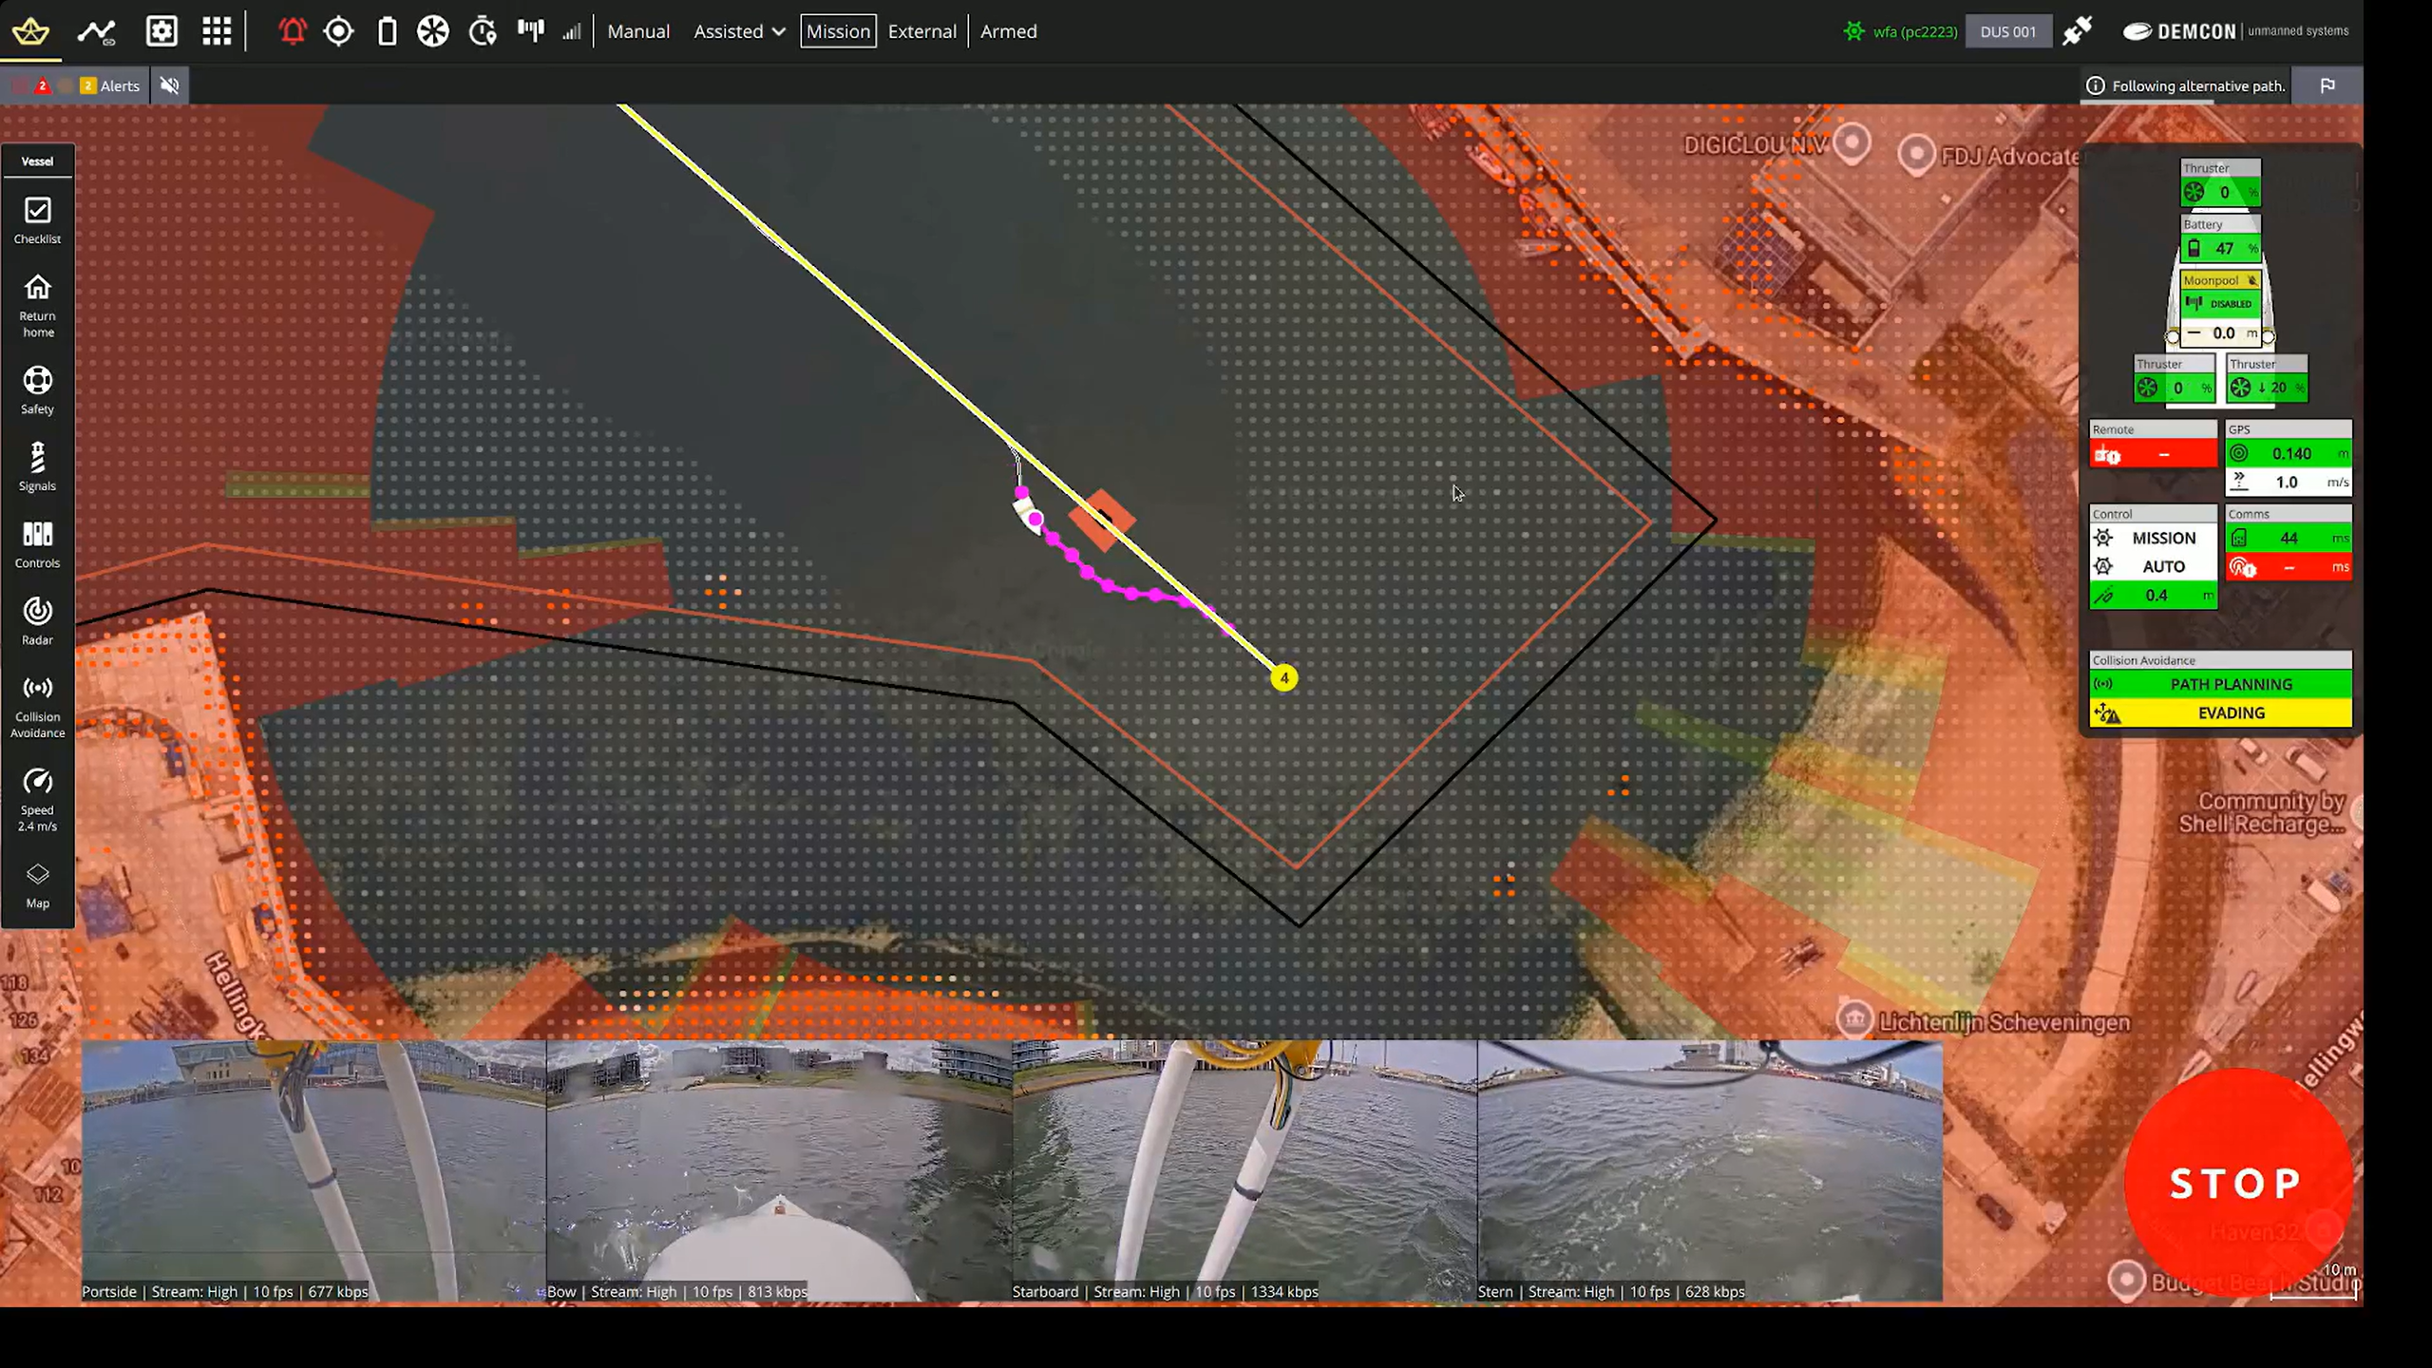Viewport: 2432px width, 1368px height.
Task: Expand the Assisted mode dropdown
Action: point(739,31)
